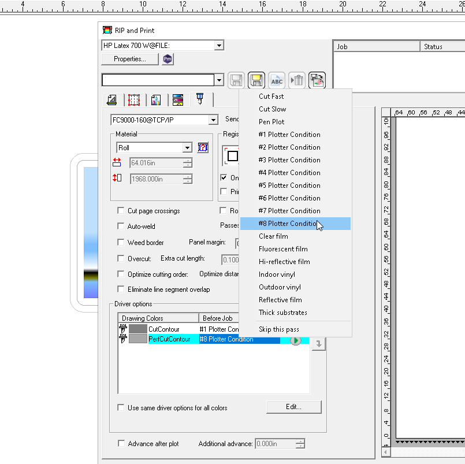Viewport: 465px width, 464px height.
Task: Click the Extra cut length 0.100 field
Action: [230, 260]
